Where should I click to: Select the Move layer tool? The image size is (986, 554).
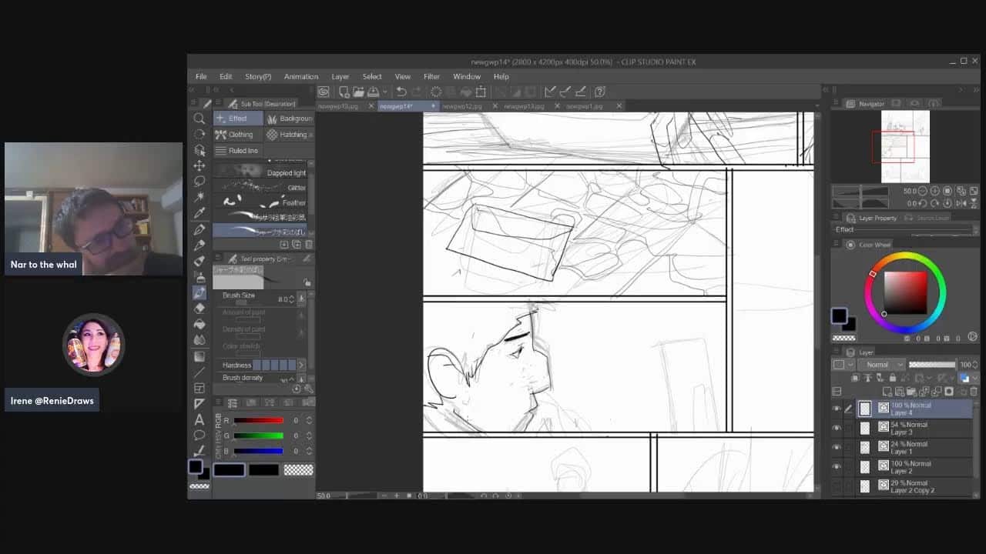200,165
